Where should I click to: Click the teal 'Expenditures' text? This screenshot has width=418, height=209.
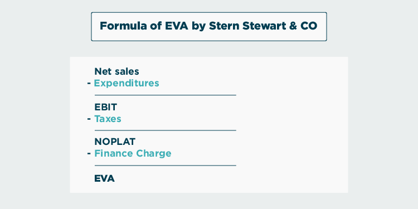point(127,84)
